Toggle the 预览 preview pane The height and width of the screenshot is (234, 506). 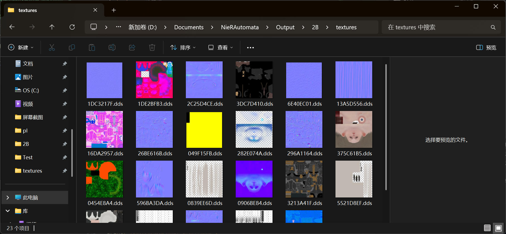486,48
